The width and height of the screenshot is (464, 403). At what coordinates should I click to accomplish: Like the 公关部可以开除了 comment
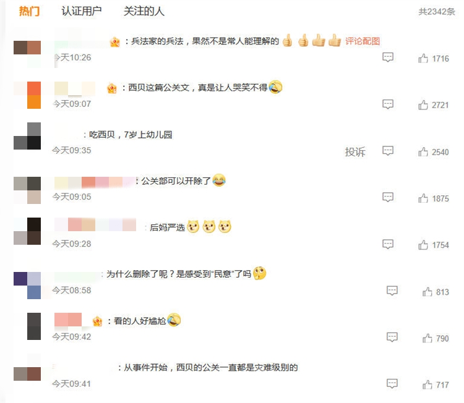(423, 198)
